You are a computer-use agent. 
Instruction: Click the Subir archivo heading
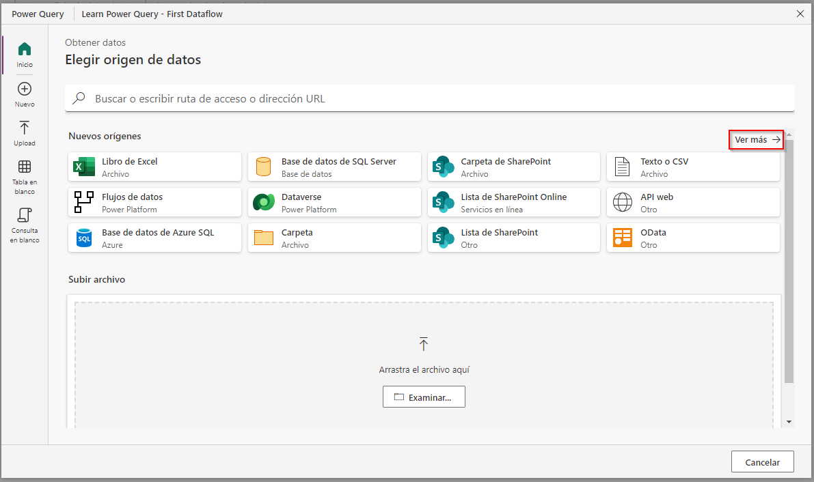pyautogui.click(x=96, y=279)
